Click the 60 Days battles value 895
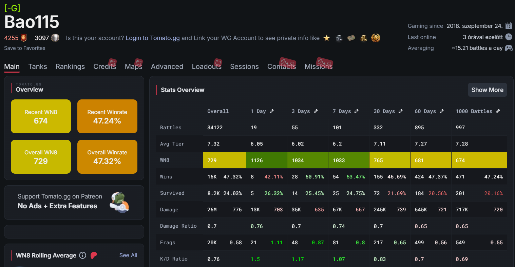The image size is (515, 267). pos(419,128)
